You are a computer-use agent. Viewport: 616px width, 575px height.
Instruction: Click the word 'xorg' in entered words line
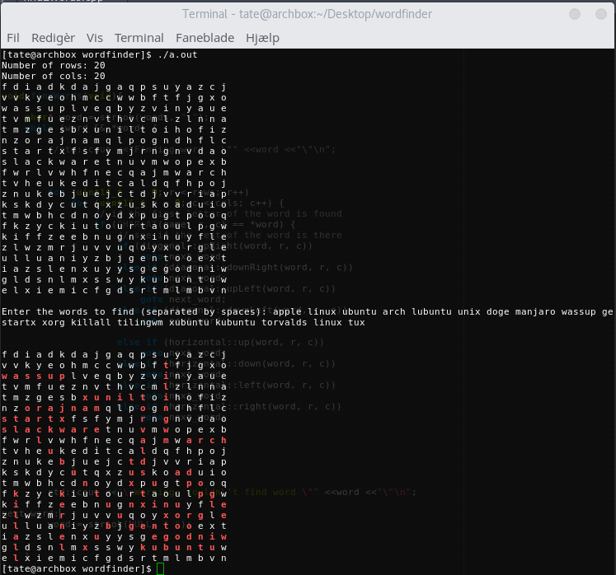tap(54, 322)
